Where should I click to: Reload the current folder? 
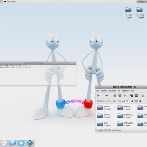[x=125, y=96]
